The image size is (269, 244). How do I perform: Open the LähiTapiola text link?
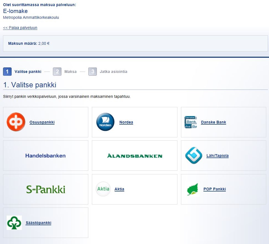217,156
